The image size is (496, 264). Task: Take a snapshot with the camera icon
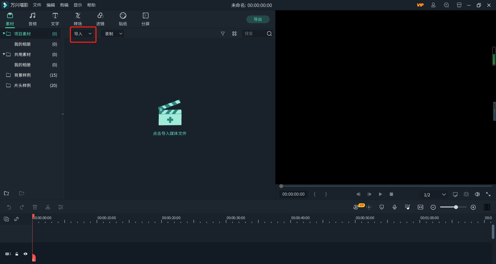point(466,194)
